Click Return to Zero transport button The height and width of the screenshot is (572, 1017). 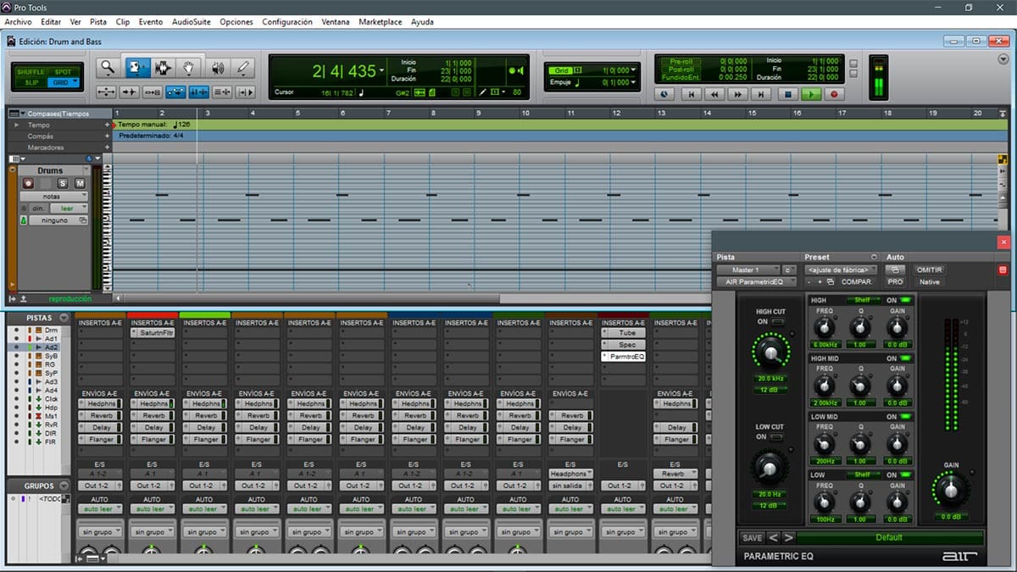pos(691,95)
